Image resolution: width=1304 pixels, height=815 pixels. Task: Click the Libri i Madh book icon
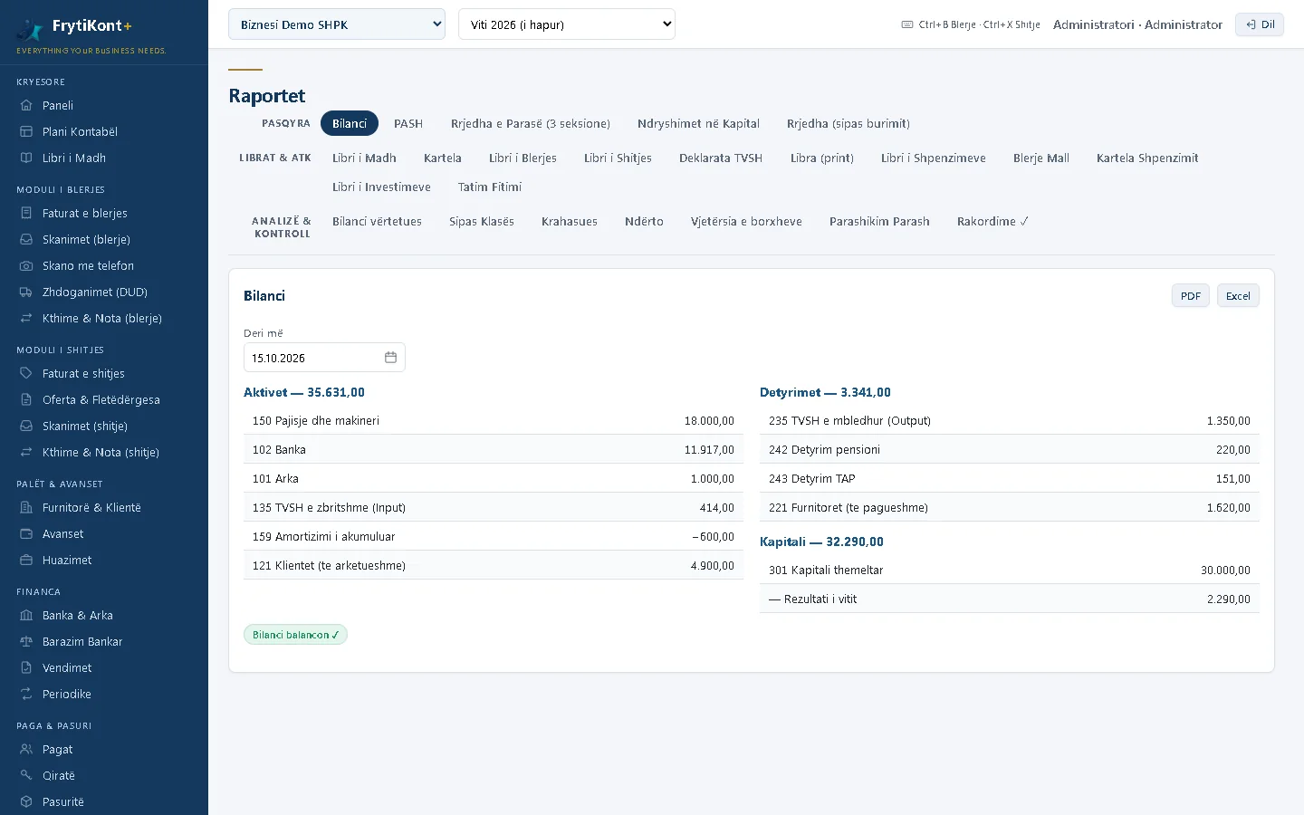pos(26,158)
